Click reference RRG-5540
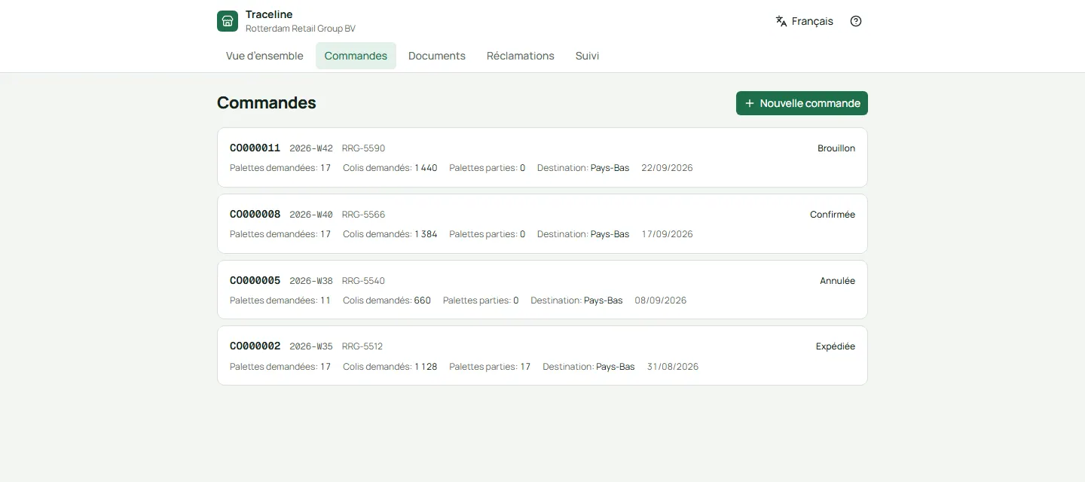Screen dimensions: 1085x482 (x=363, y=281)
